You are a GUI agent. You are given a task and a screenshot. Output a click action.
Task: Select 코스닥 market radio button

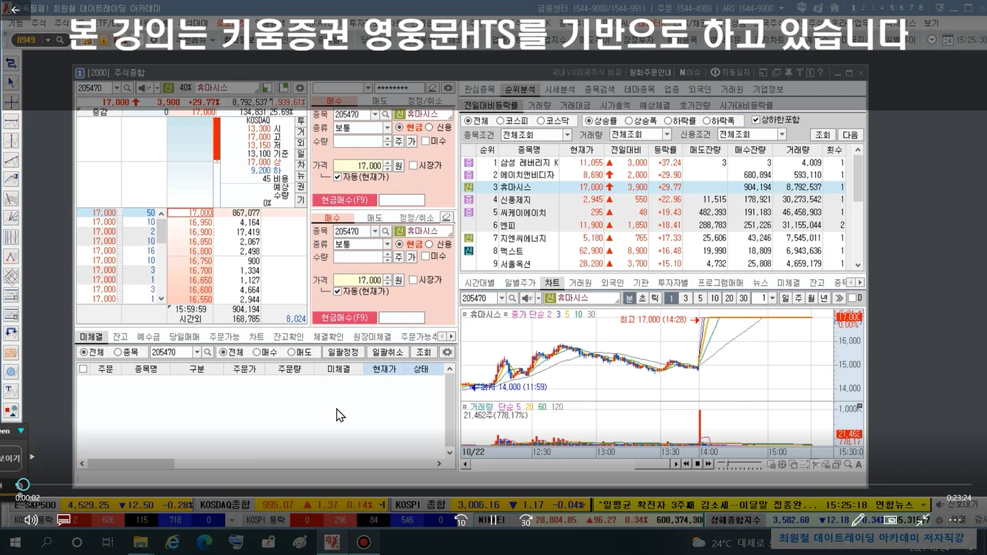tap(541, 121)
